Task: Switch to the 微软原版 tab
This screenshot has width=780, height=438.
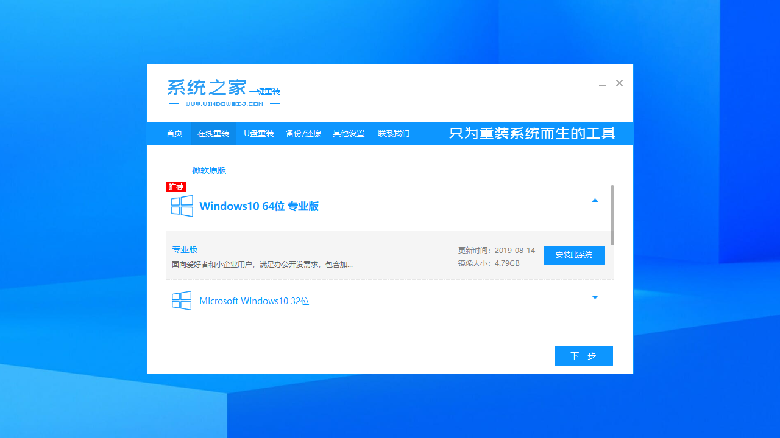Action: [208, 170]
